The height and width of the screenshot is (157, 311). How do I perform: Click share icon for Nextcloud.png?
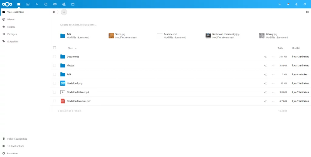(265, 84)
